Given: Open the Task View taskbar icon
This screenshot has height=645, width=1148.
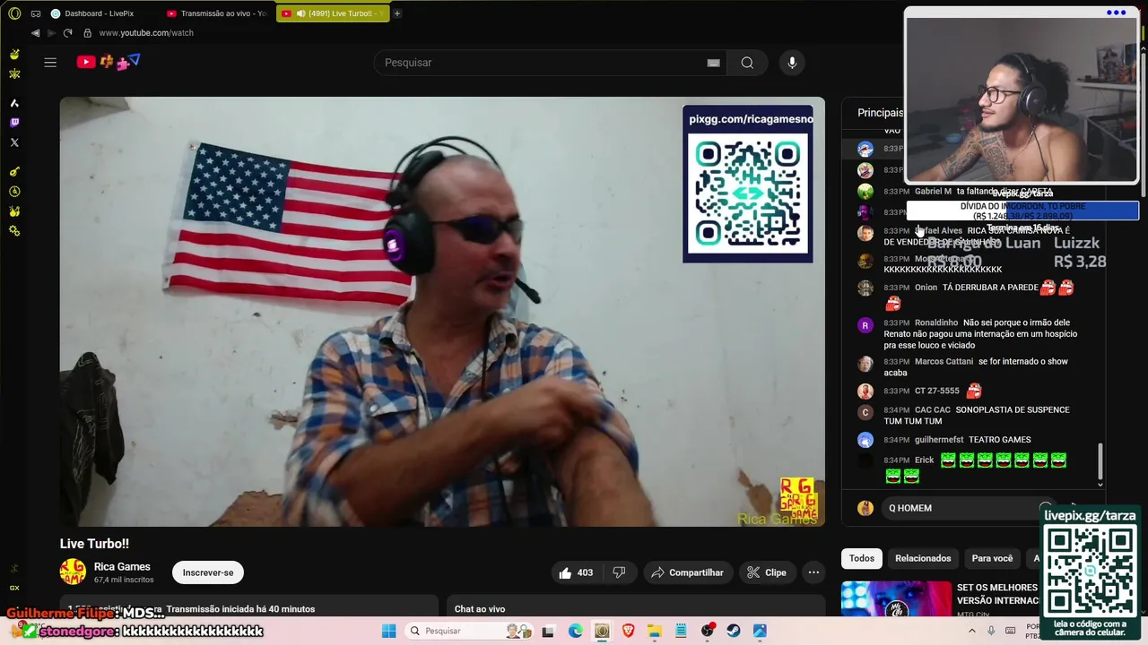Looking at the screenshot, I should [548, 631].
